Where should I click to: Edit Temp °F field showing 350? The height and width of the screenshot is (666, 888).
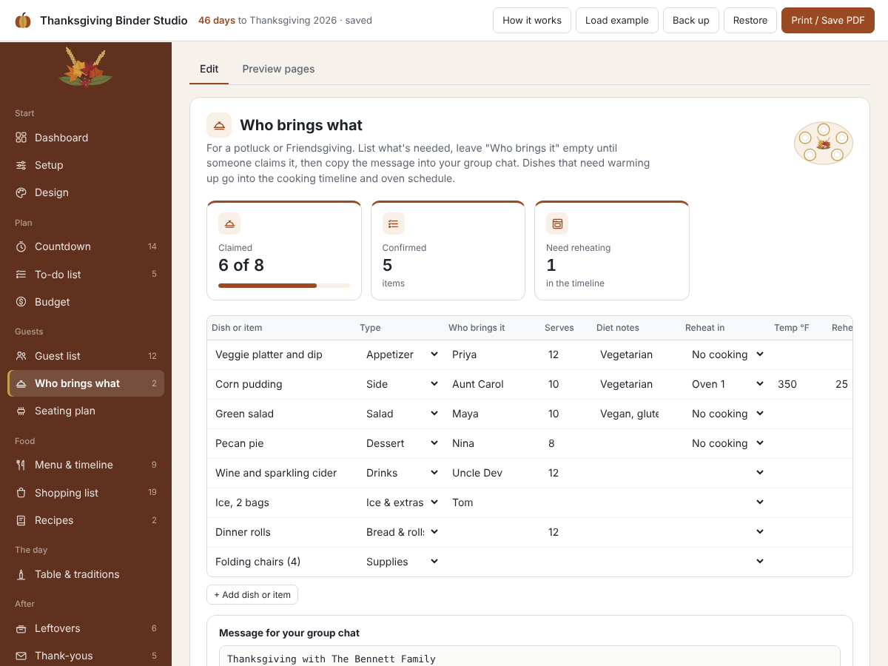pos(798,384)
